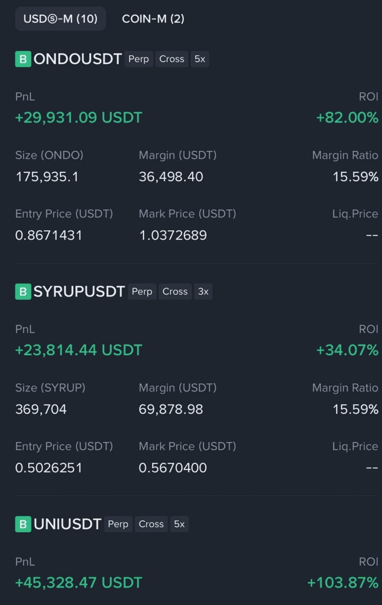Open the ONDOUSDT position title
Viewport: 382px width, 605px height.
[x=78, y=59]
